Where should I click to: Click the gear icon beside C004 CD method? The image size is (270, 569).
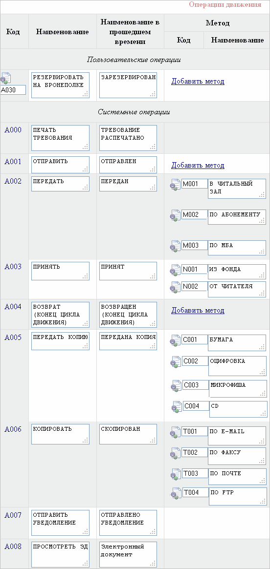pos(178,407)
